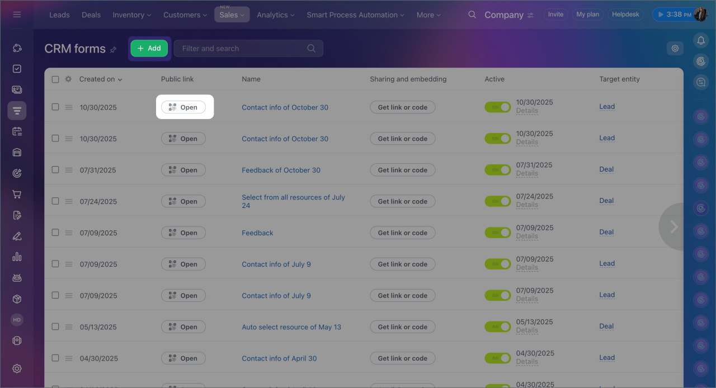
Task: Open the Auto select resource of May 13 form
Action: point(291,327)
